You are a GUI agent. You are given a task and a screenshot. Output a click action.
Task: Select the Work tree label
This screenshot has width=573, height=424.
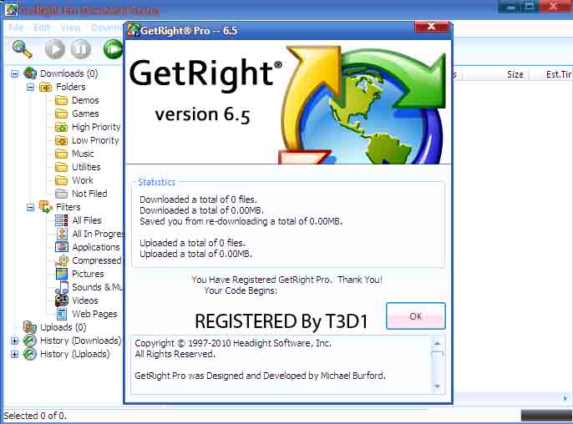coord(83,180)
